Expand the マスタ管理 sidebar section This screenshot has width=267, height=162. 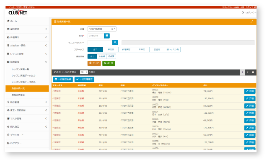click(27, 118)
